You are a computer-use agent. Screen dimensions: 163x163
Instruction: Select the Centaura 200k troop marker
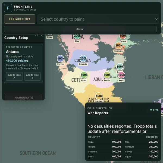(119, 45)
